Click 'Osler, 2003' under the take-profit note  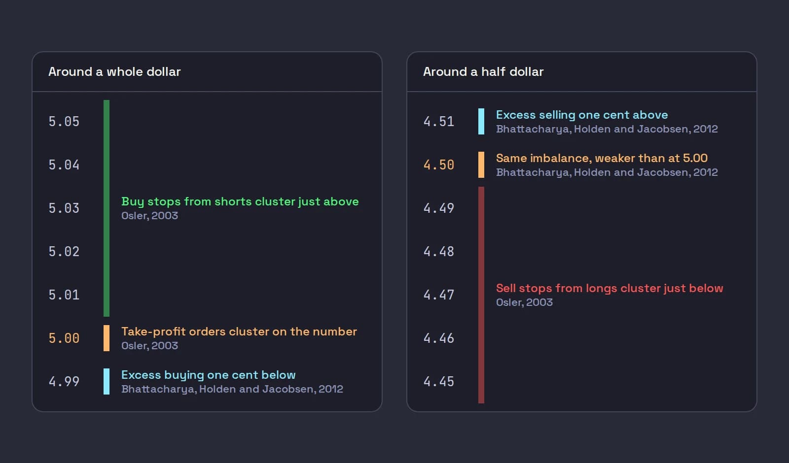tap(150, 346)
